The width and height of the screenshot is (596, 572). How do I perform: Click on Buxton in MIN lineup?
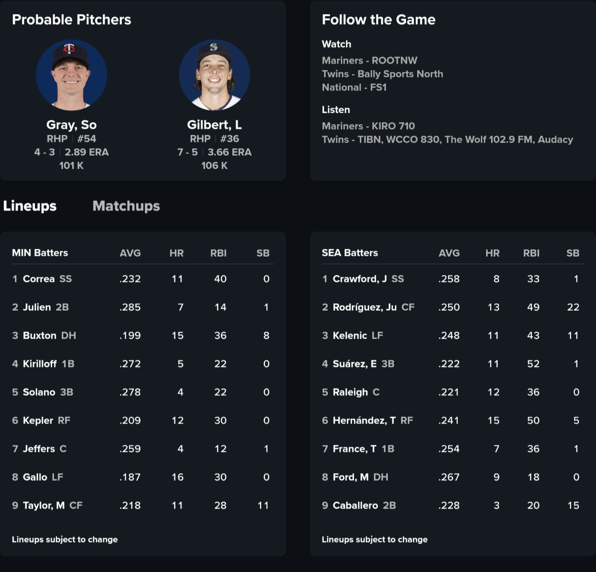40,336
